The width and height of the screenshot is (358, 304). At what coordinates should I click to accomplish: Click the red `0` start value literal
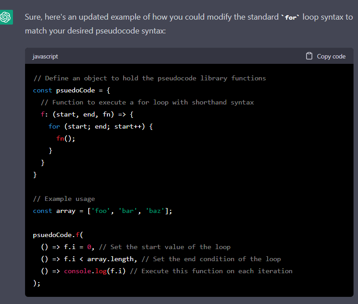tap(89, 246)
